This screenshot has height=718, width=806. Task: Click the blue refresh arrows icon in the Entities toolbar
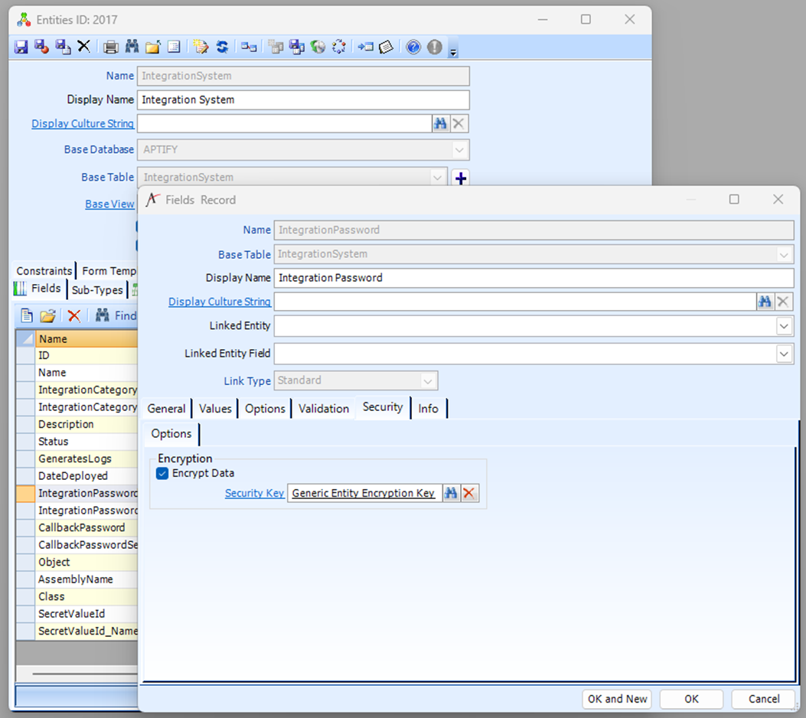(222, 47)
